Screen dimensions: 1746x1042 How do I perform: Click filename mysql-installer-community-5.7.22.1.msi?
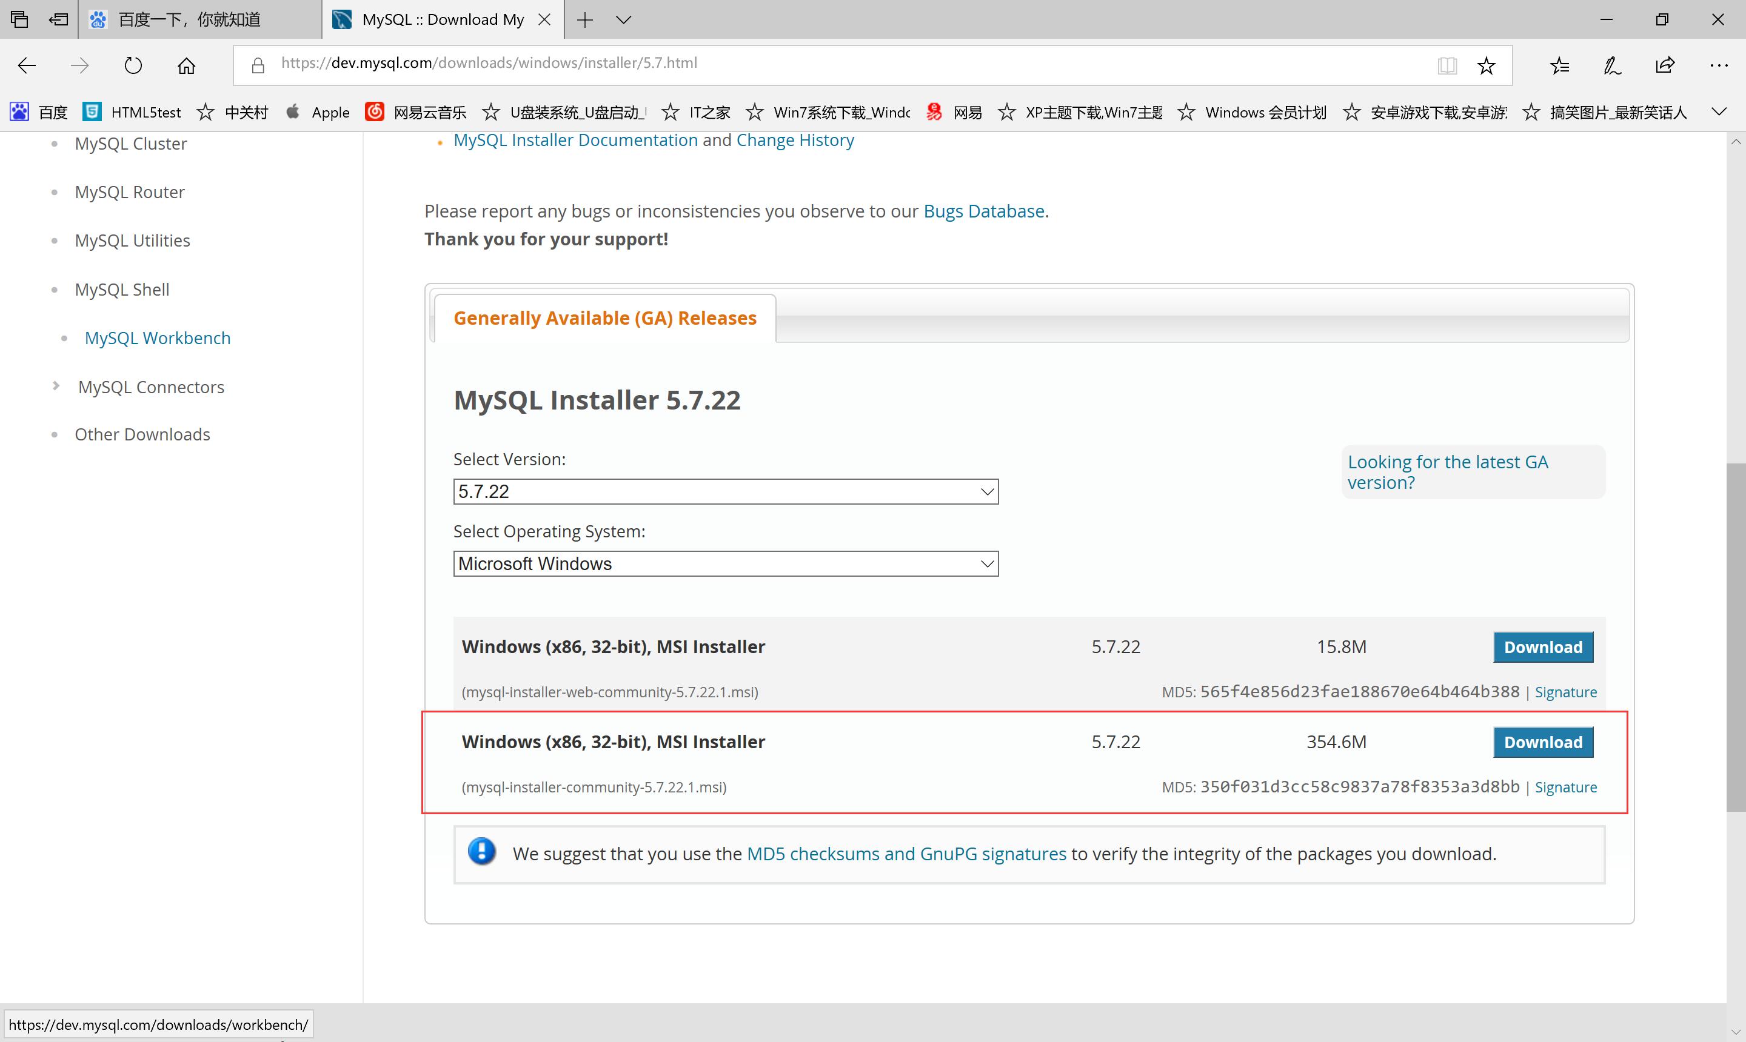point(594,787)
